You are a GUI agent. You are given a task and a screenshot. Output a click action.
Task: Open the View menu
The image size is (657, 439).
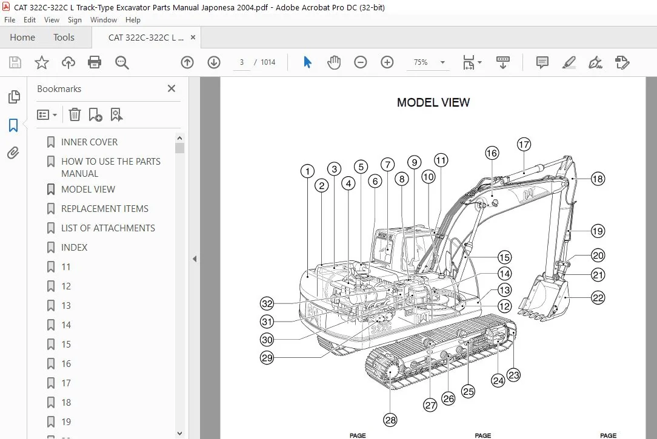52,19
